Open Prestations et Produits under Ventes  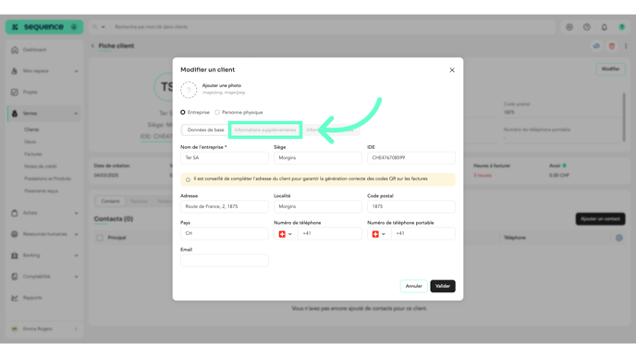pyautogui.click(x=47, y=179)
